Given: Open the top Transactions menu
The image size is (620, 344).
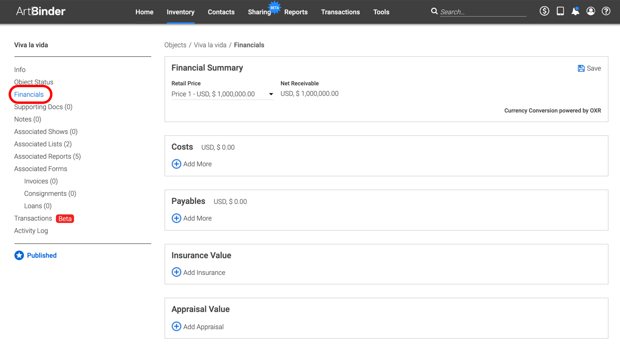Looking at the screenshot, I should 341,12.
